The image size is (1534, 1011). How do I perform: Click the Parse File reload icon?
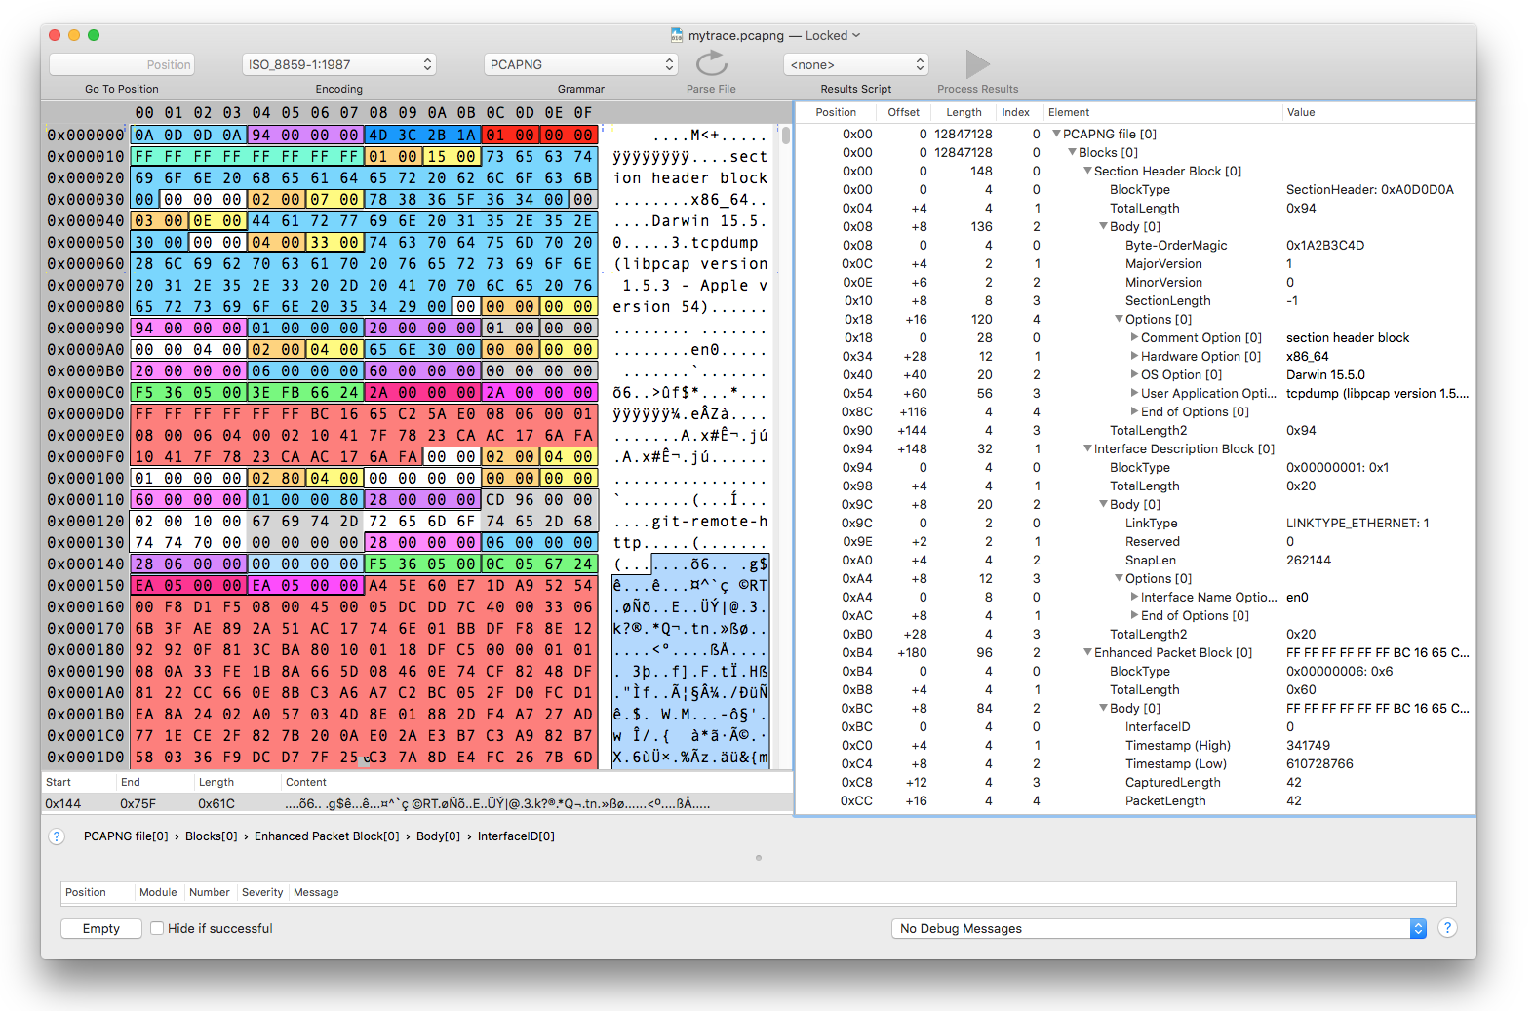(x=711, y=64)
